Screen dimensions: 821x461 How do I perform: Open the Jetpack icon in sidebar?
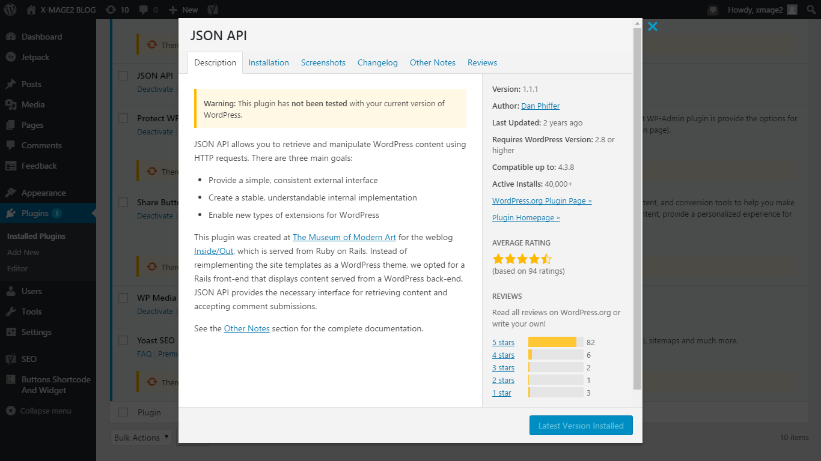coord(11,57)
